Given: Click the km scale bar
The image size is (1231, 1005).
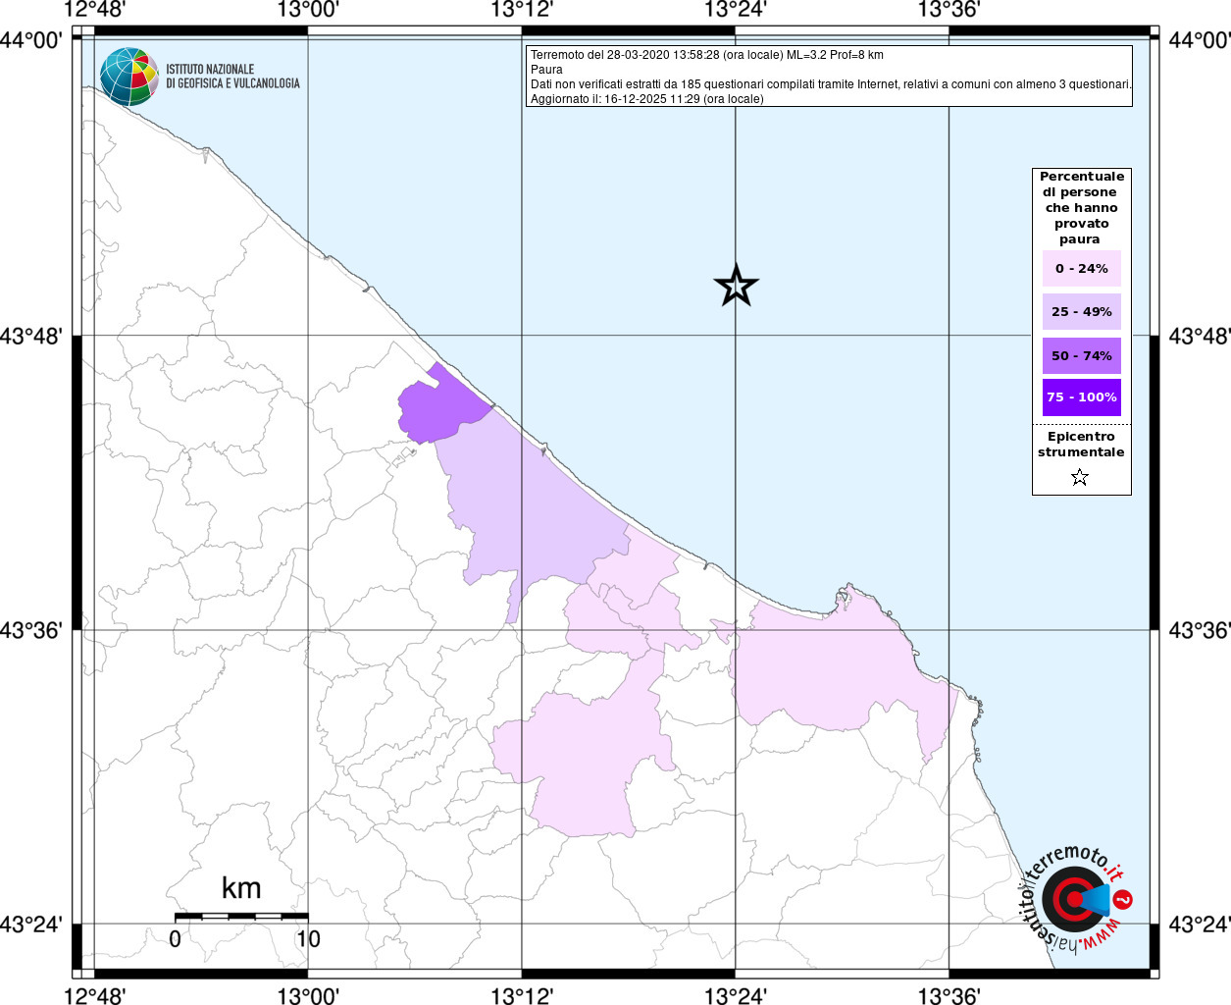Looking at the screenshot, I should click(241, 916).
